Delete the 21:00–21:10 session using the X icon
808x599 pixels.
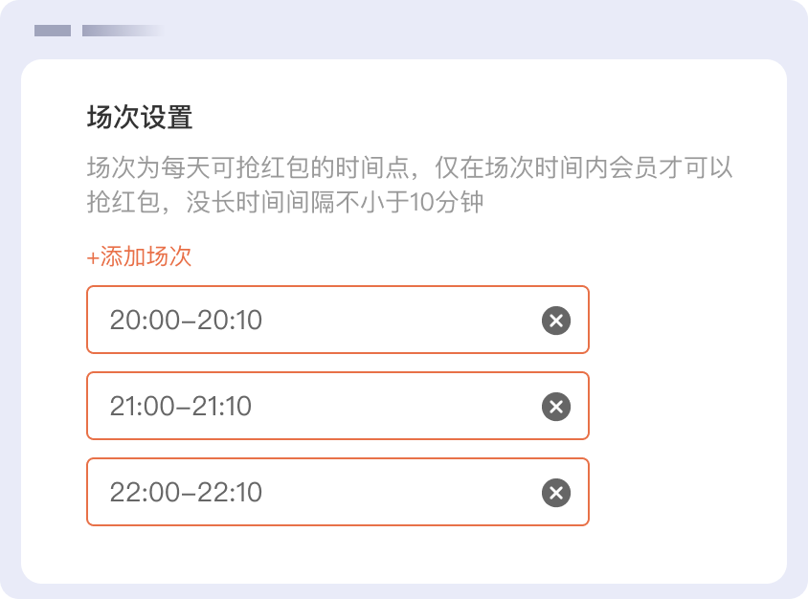(x=555, y=407)
